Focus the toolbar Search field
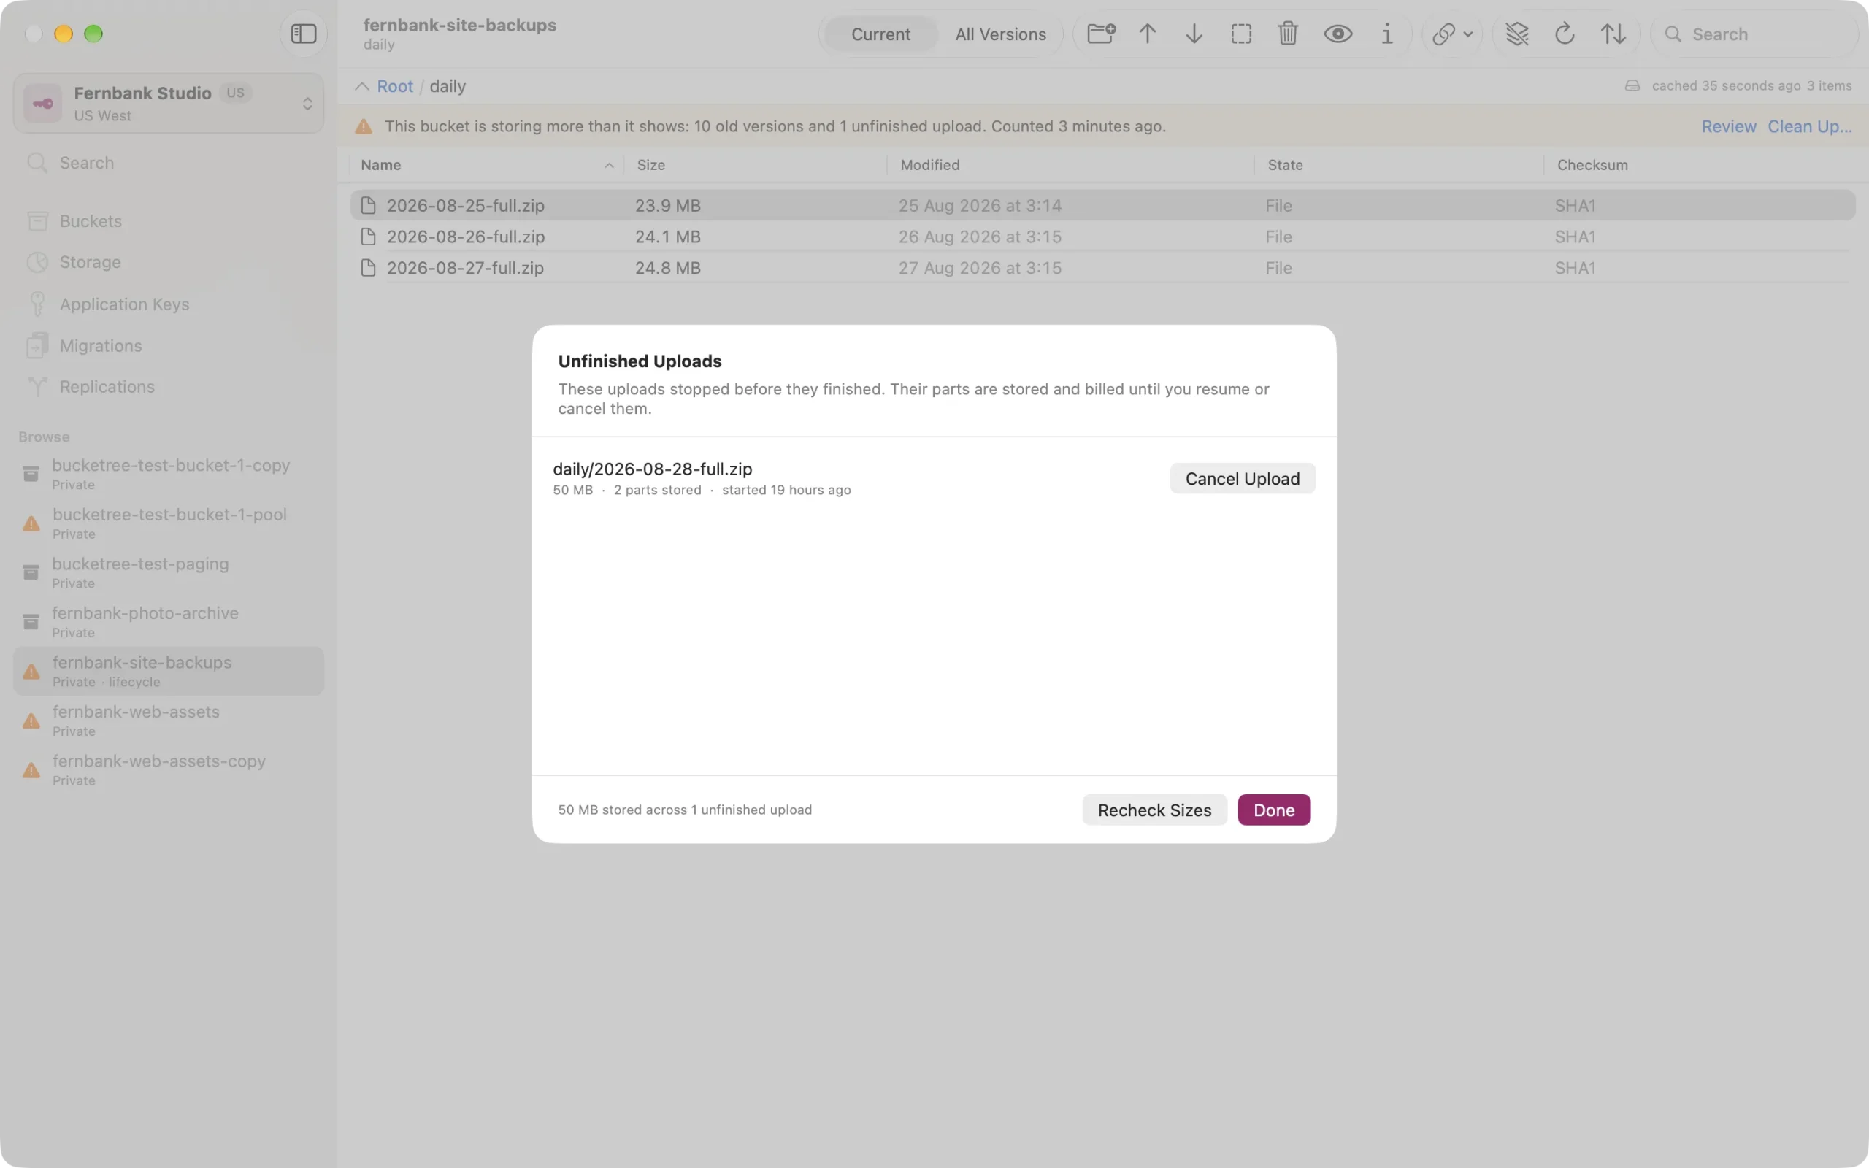 point(1754,34)
